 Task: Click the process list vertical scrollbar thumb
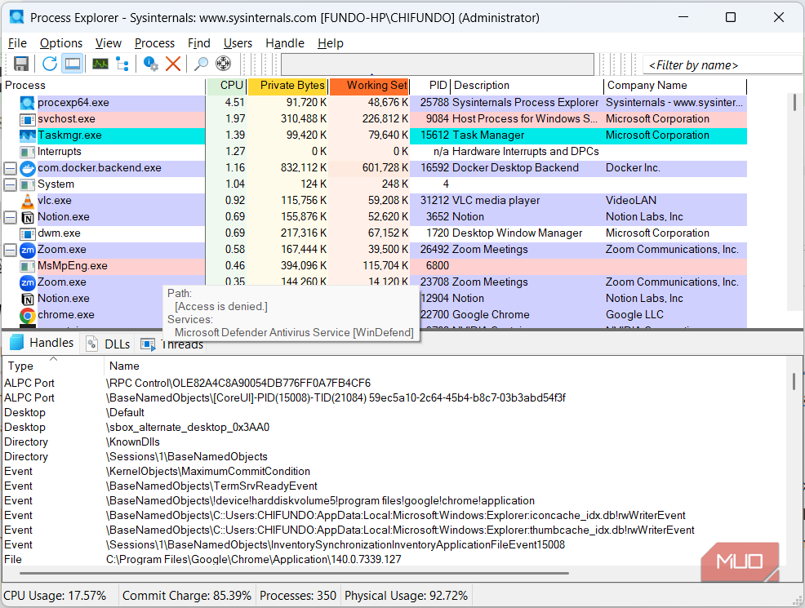(x=794, y=103)
